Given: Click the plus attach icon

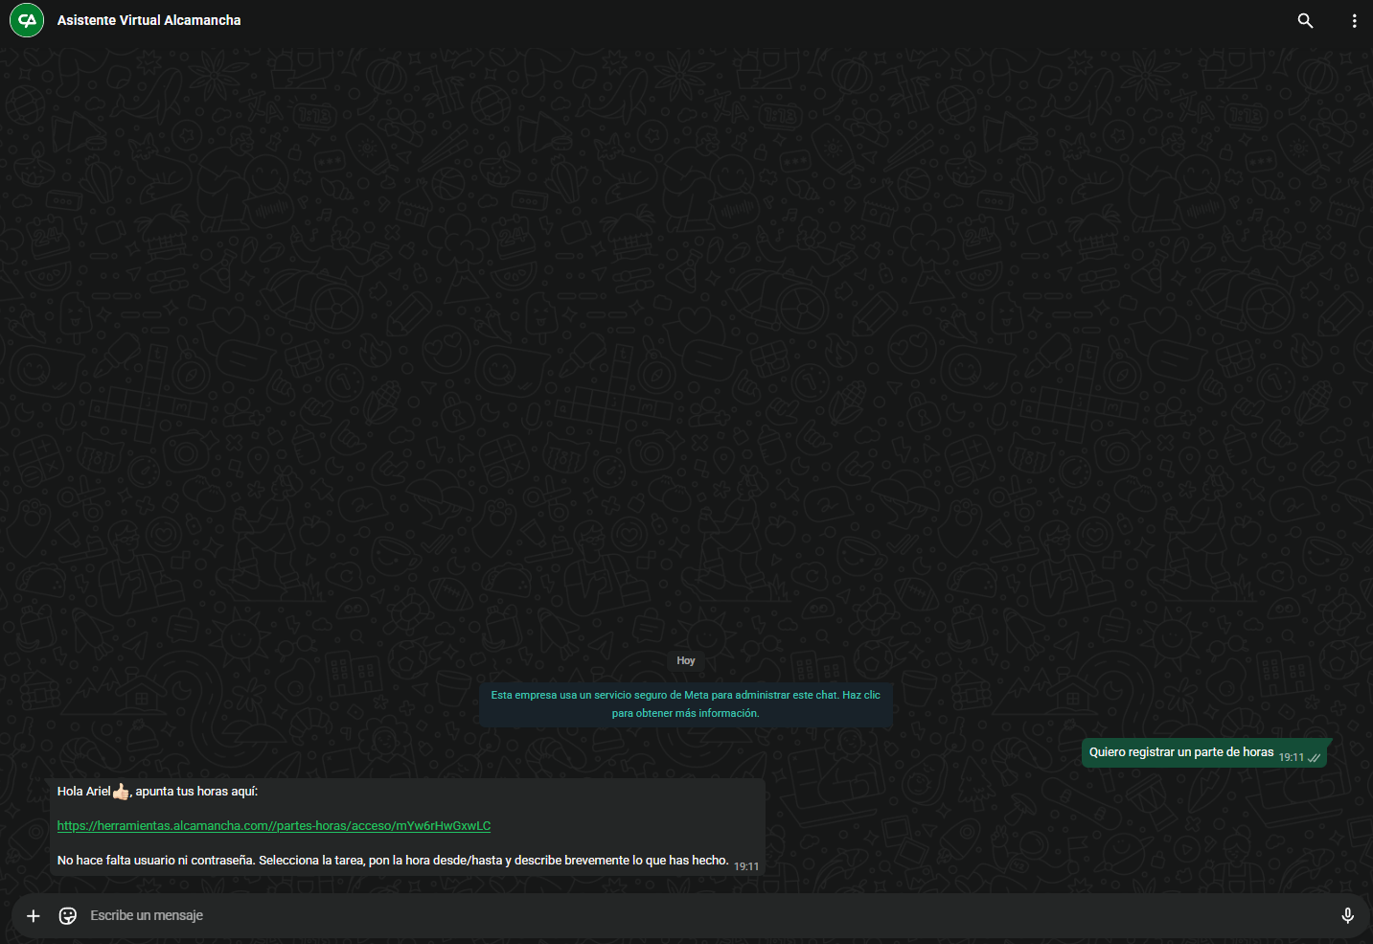Looking at the screenshot, I should (x=33, y=916).
